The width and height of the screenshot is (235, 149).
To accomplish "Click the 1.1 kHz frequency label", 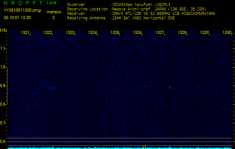I will click(x=3, y=48).
